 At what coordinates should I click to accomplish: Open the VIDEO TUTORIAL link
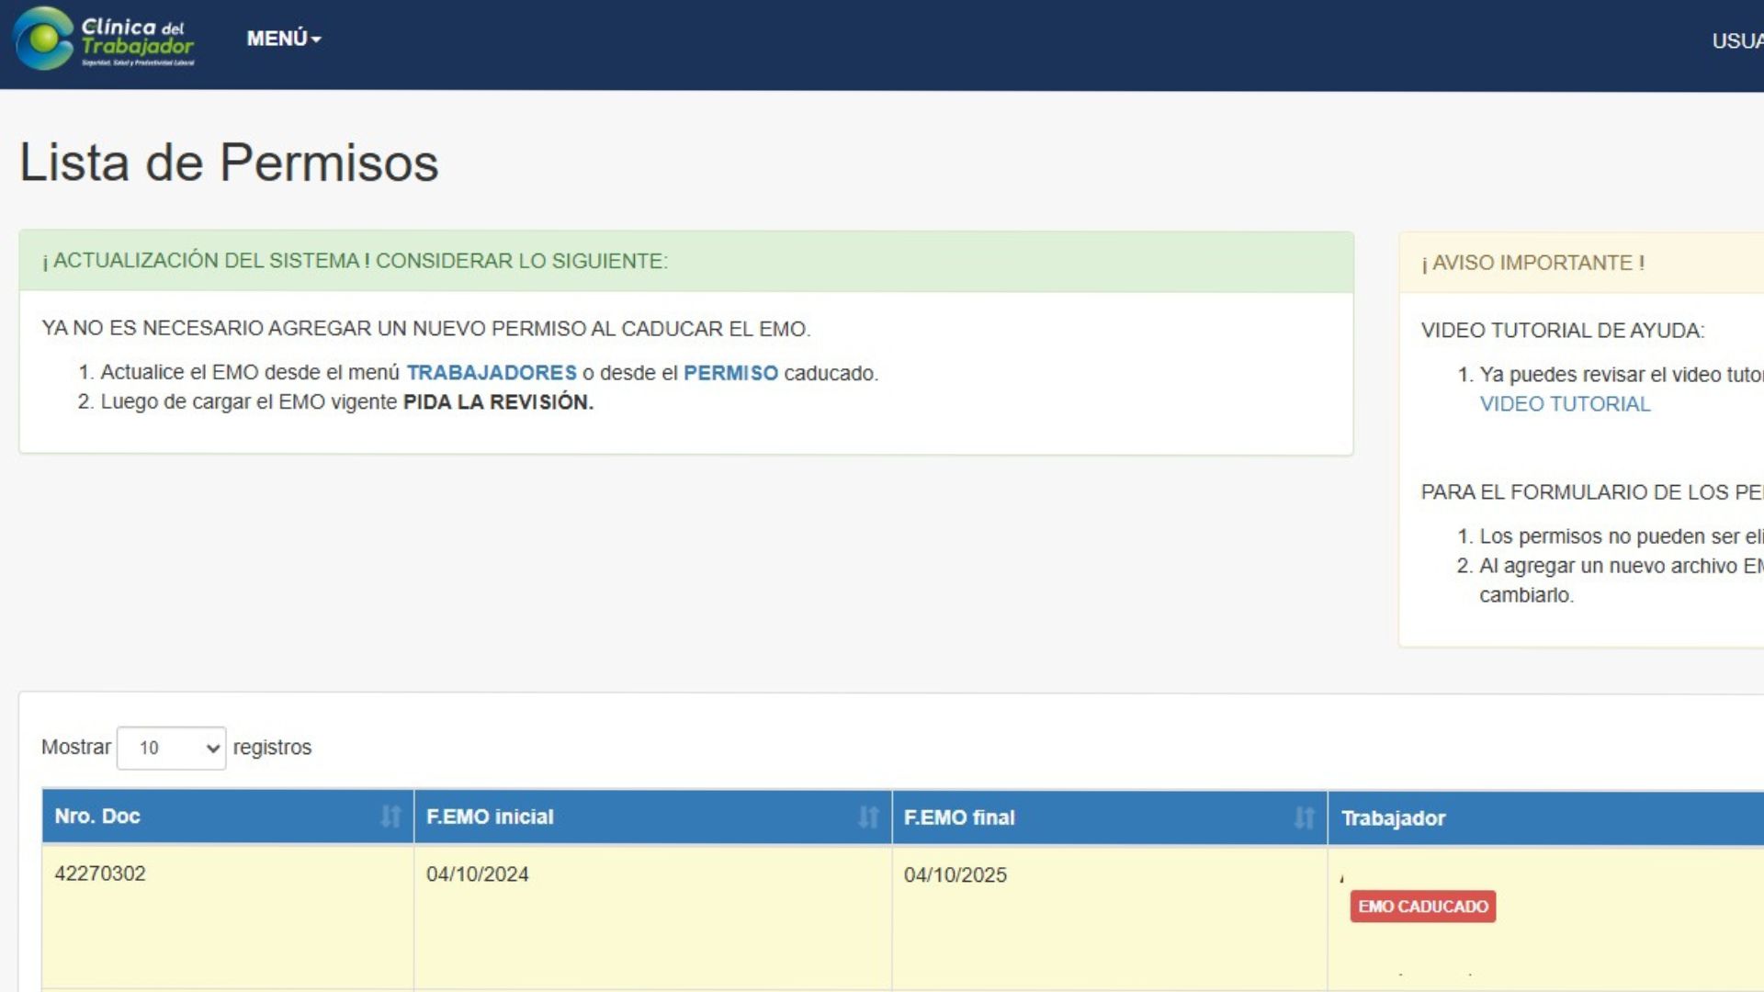coord(1565,404)
